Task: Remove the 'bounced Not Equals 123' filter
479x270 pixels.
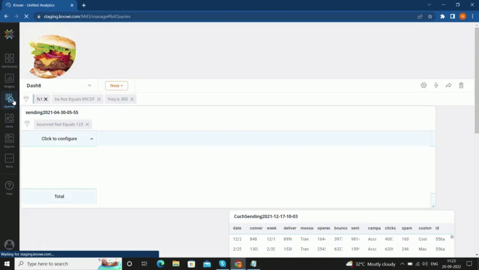Action: 87,124
